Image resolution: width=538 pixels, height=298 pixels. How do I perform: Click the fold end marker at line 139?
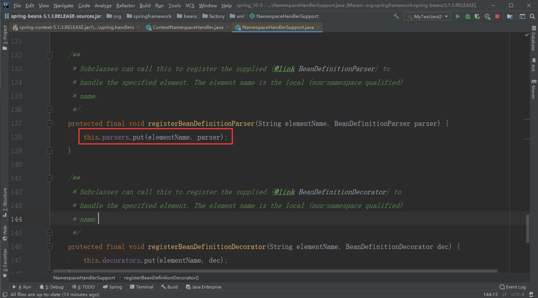[x=49, y=151]
